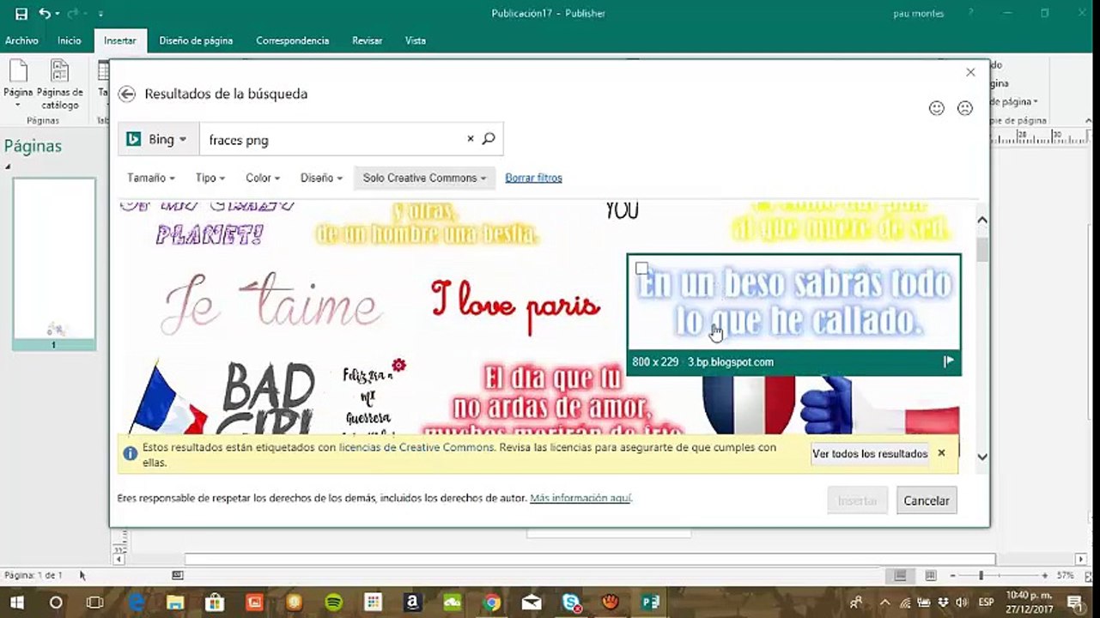Open the Correspondencia tab
This screenshot has height=618, width=1100.
292,40
